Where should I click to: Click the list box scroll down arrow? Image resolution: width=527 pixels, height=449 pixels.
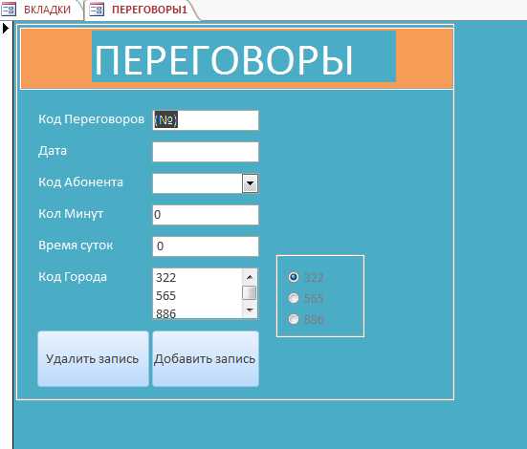250,310
